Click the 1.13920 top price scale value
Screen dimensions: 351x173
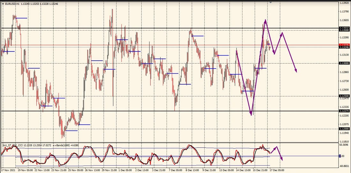(344, 3)
